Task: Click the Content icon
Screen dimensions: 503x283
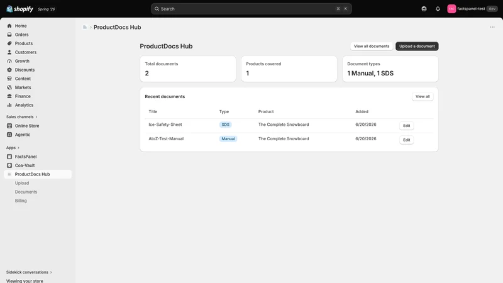Action: [9, 79]
